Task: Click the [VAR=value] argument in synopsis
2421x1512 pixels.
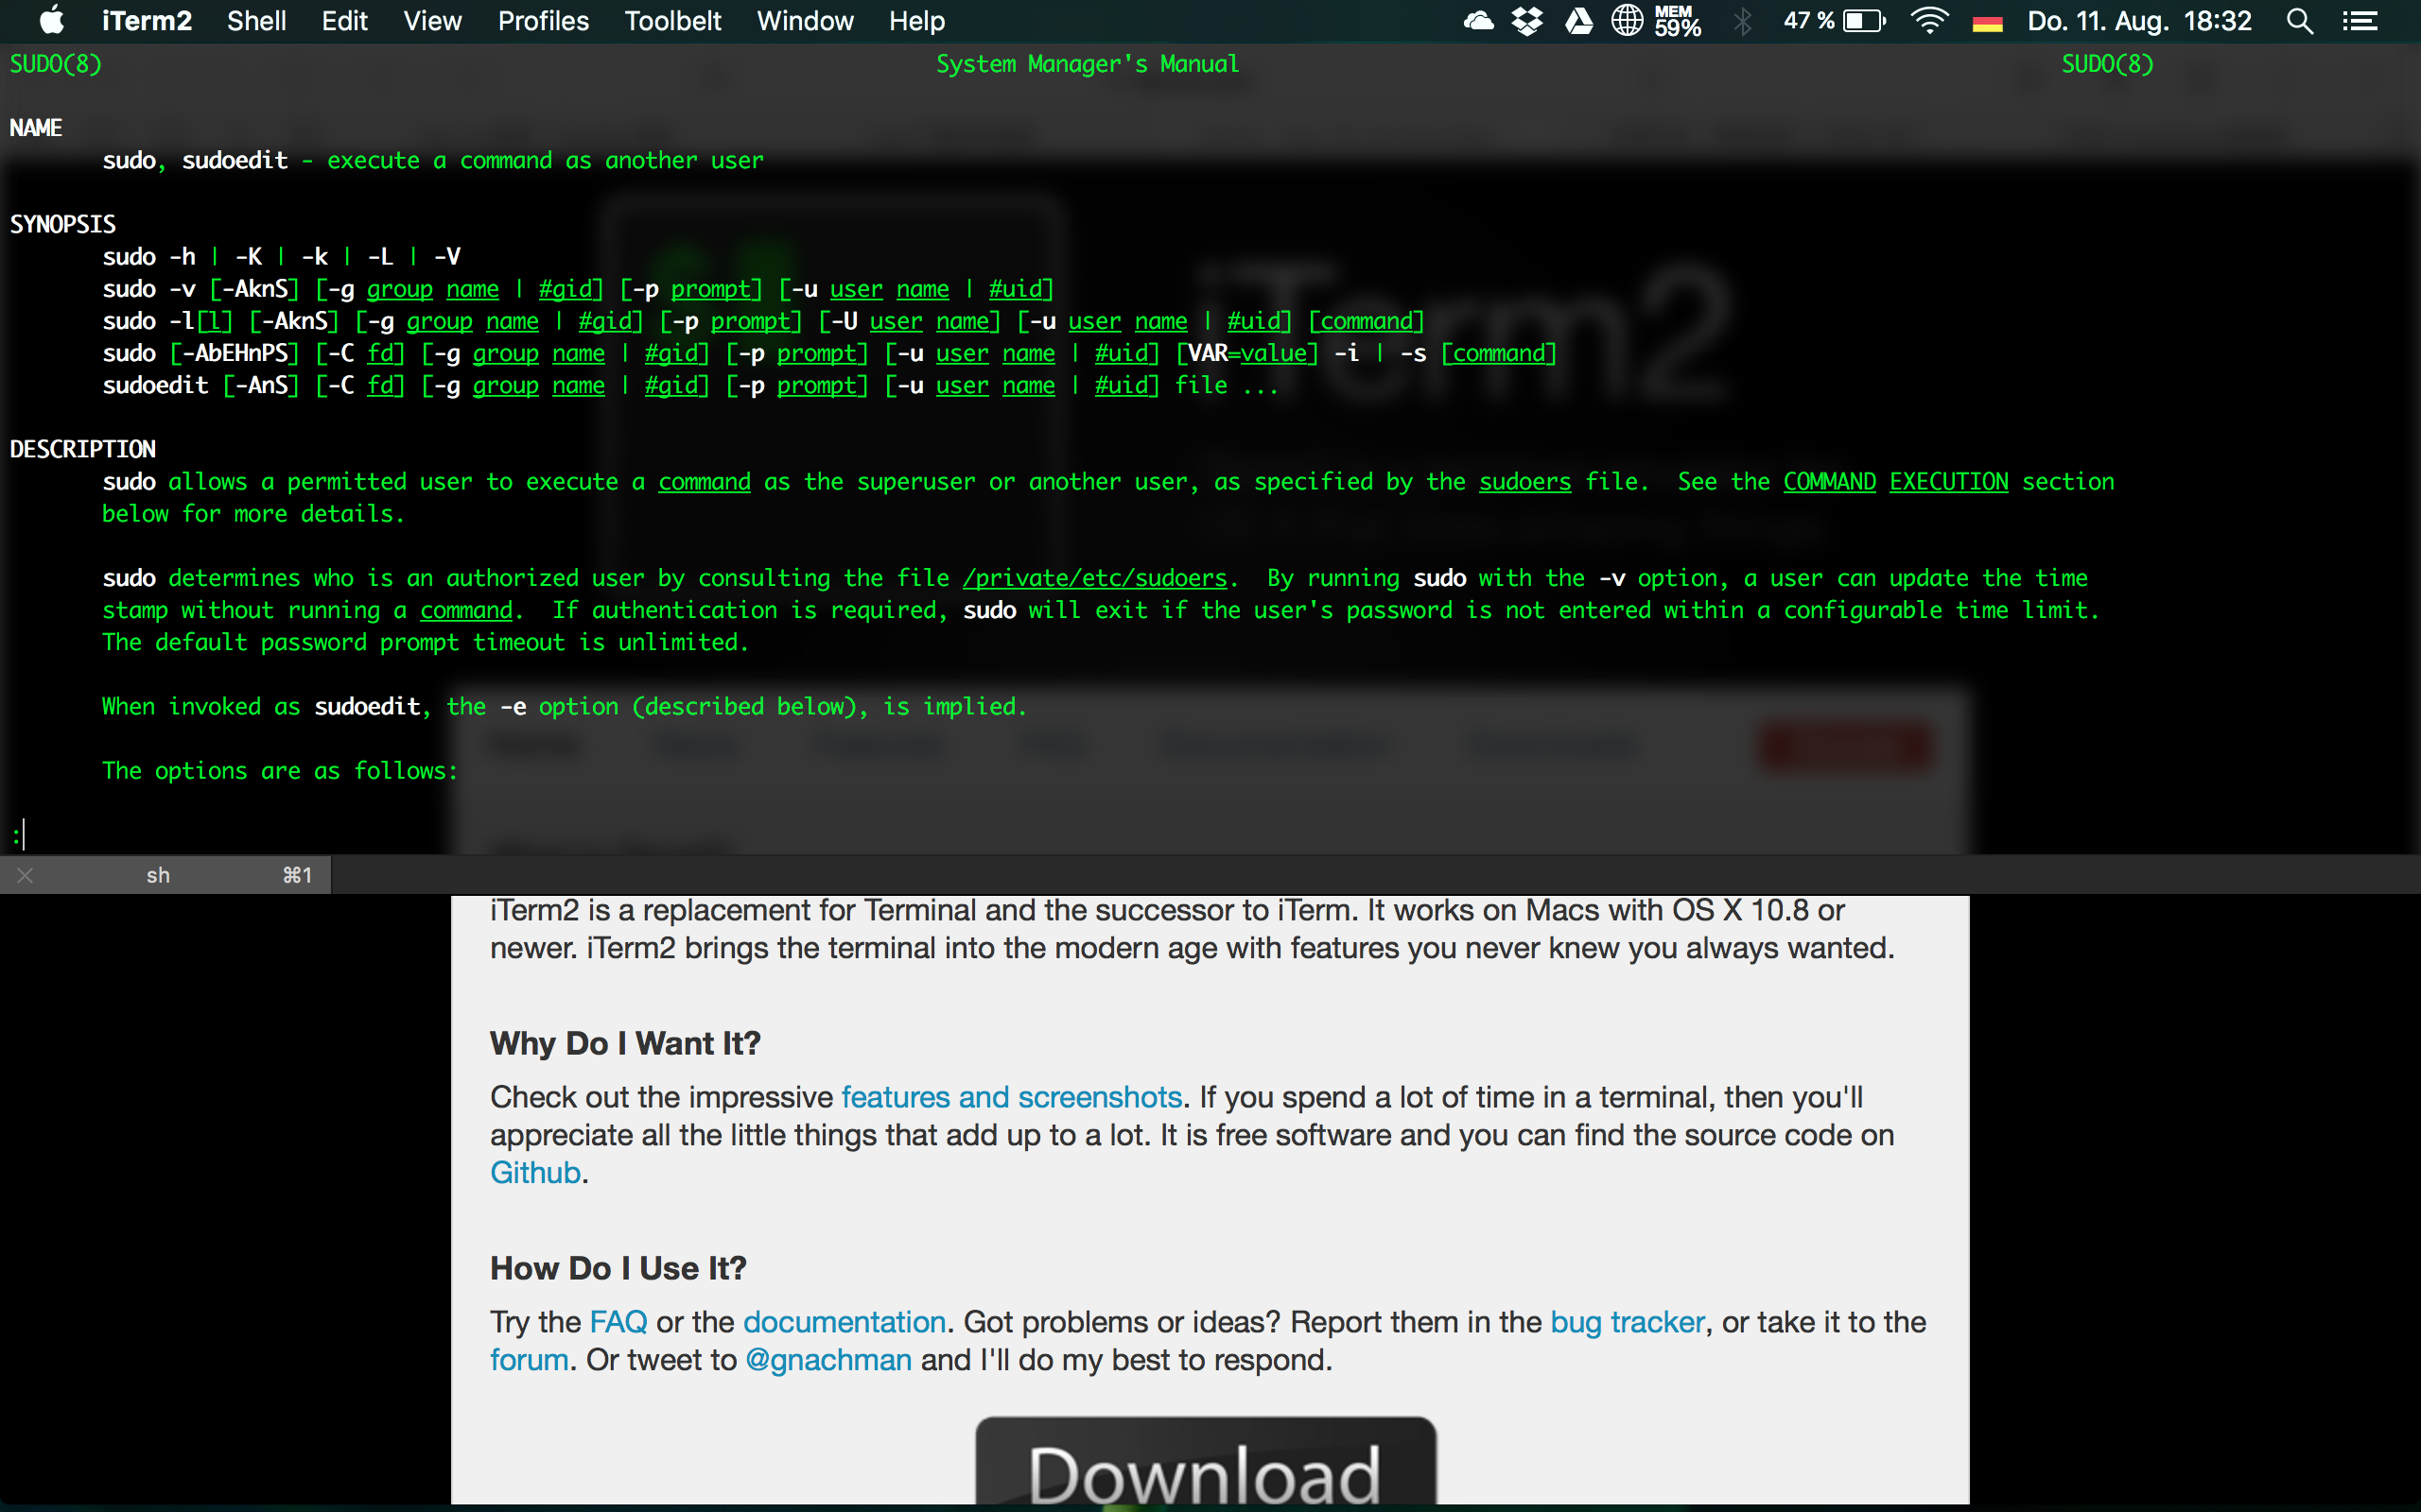Action: pyautogui.click(x=1246, y=353)
